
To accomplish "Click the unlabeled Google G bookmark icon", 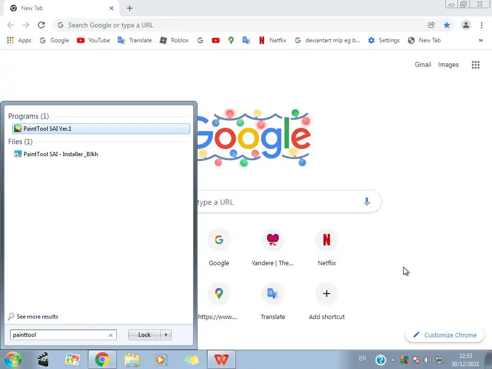I will (x=200, y=40).
